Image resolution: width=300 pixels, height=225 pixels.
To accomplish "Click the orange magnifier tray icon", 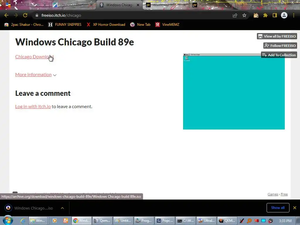I will pyautogui.click(x=249, y=221).
